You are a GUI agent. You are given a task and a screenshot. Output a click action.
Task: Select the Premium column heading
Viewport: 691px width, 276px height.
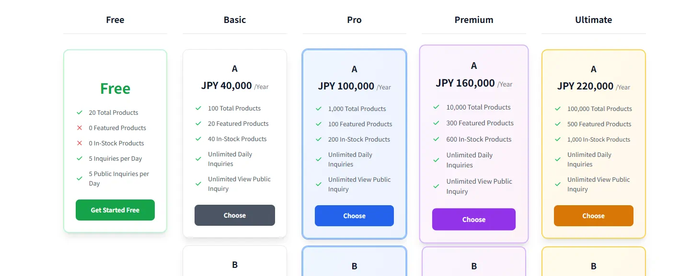(x=473, y=20)
